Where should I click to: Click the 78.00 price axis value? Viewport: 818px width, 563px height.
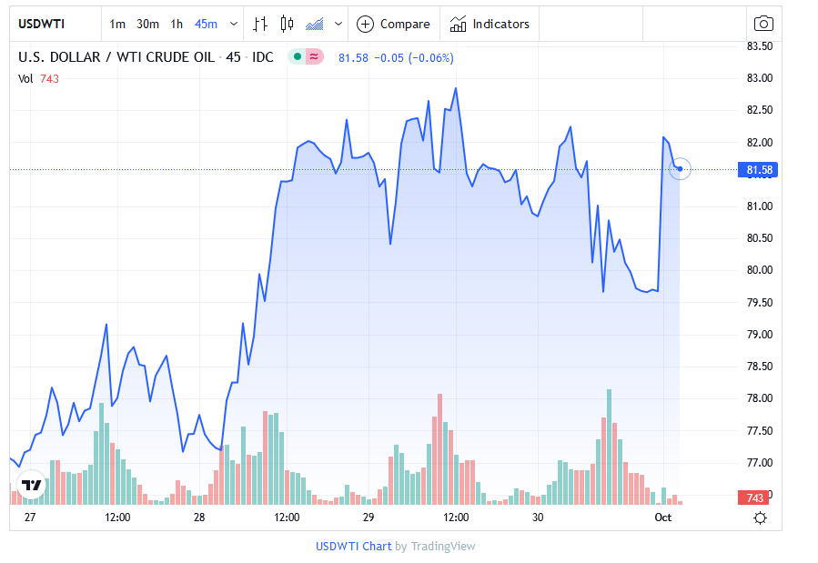[760, 398]
